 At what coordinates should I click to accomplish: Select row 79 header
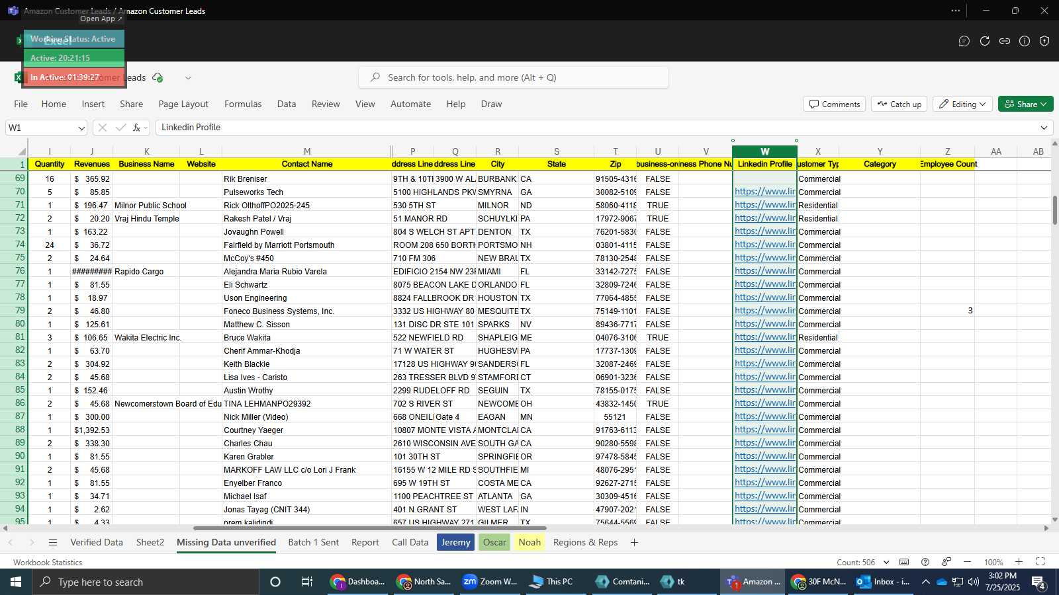click(15, 311)
